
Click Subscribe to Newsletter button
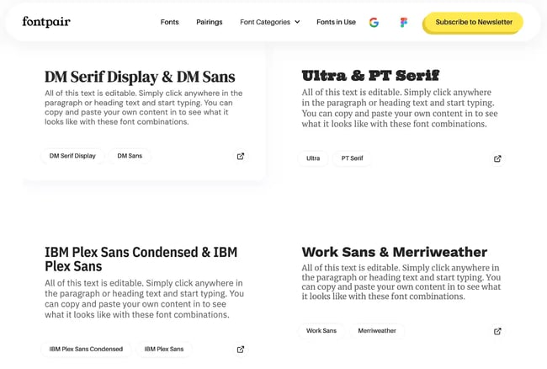pyautogui.click(x=473, y=23)
